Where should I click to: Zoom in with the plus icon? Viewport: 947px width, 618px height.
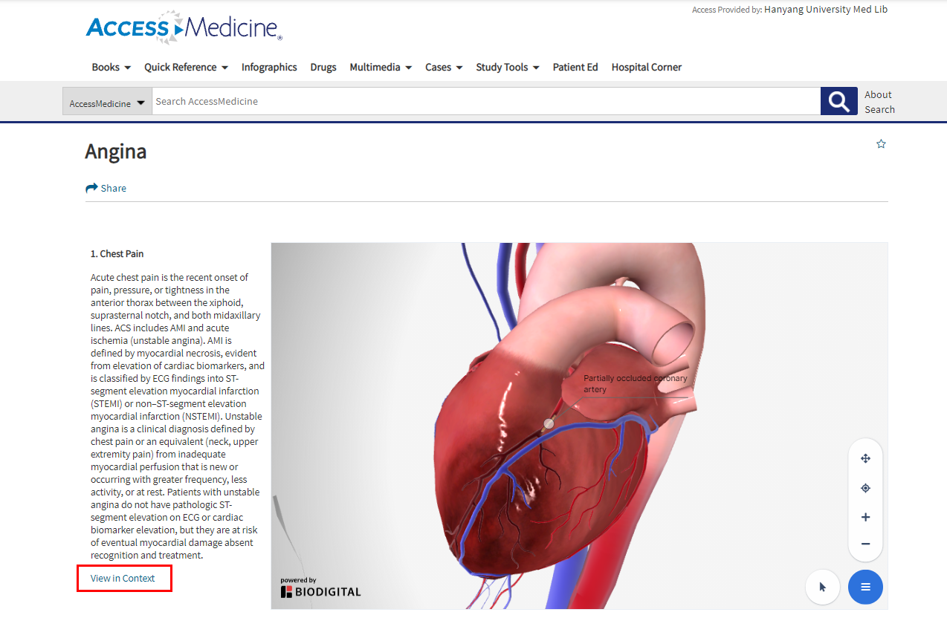(x=865, y=517)
